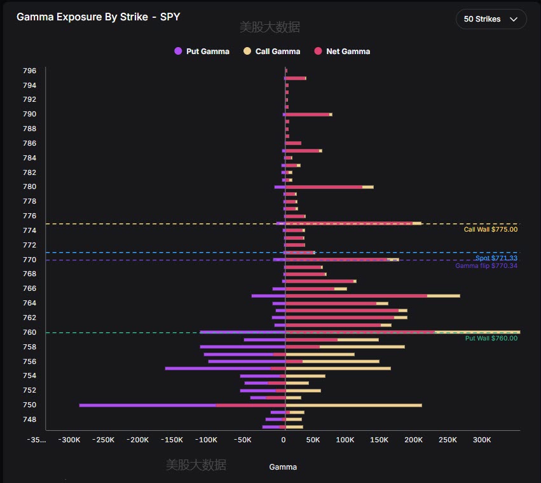Click the net gamma bar at strike 790

point(307,115)
